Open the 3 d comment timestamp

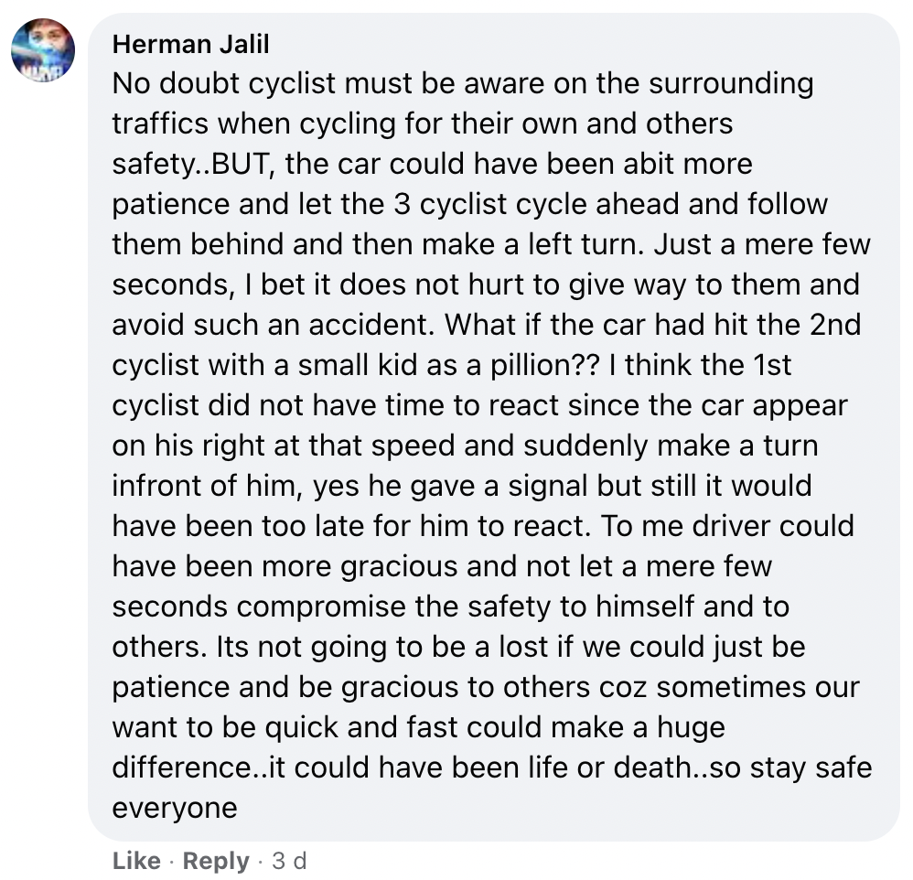pos(289,861)
